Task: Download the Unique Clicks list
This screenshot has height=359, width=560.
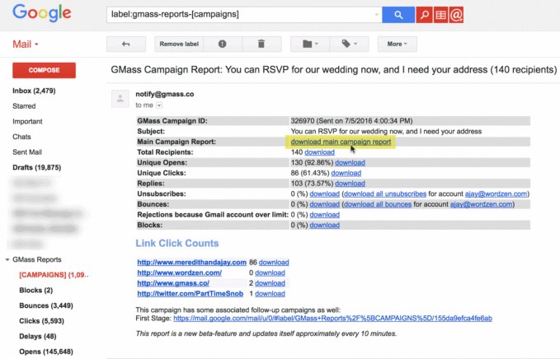Action: 346,173
